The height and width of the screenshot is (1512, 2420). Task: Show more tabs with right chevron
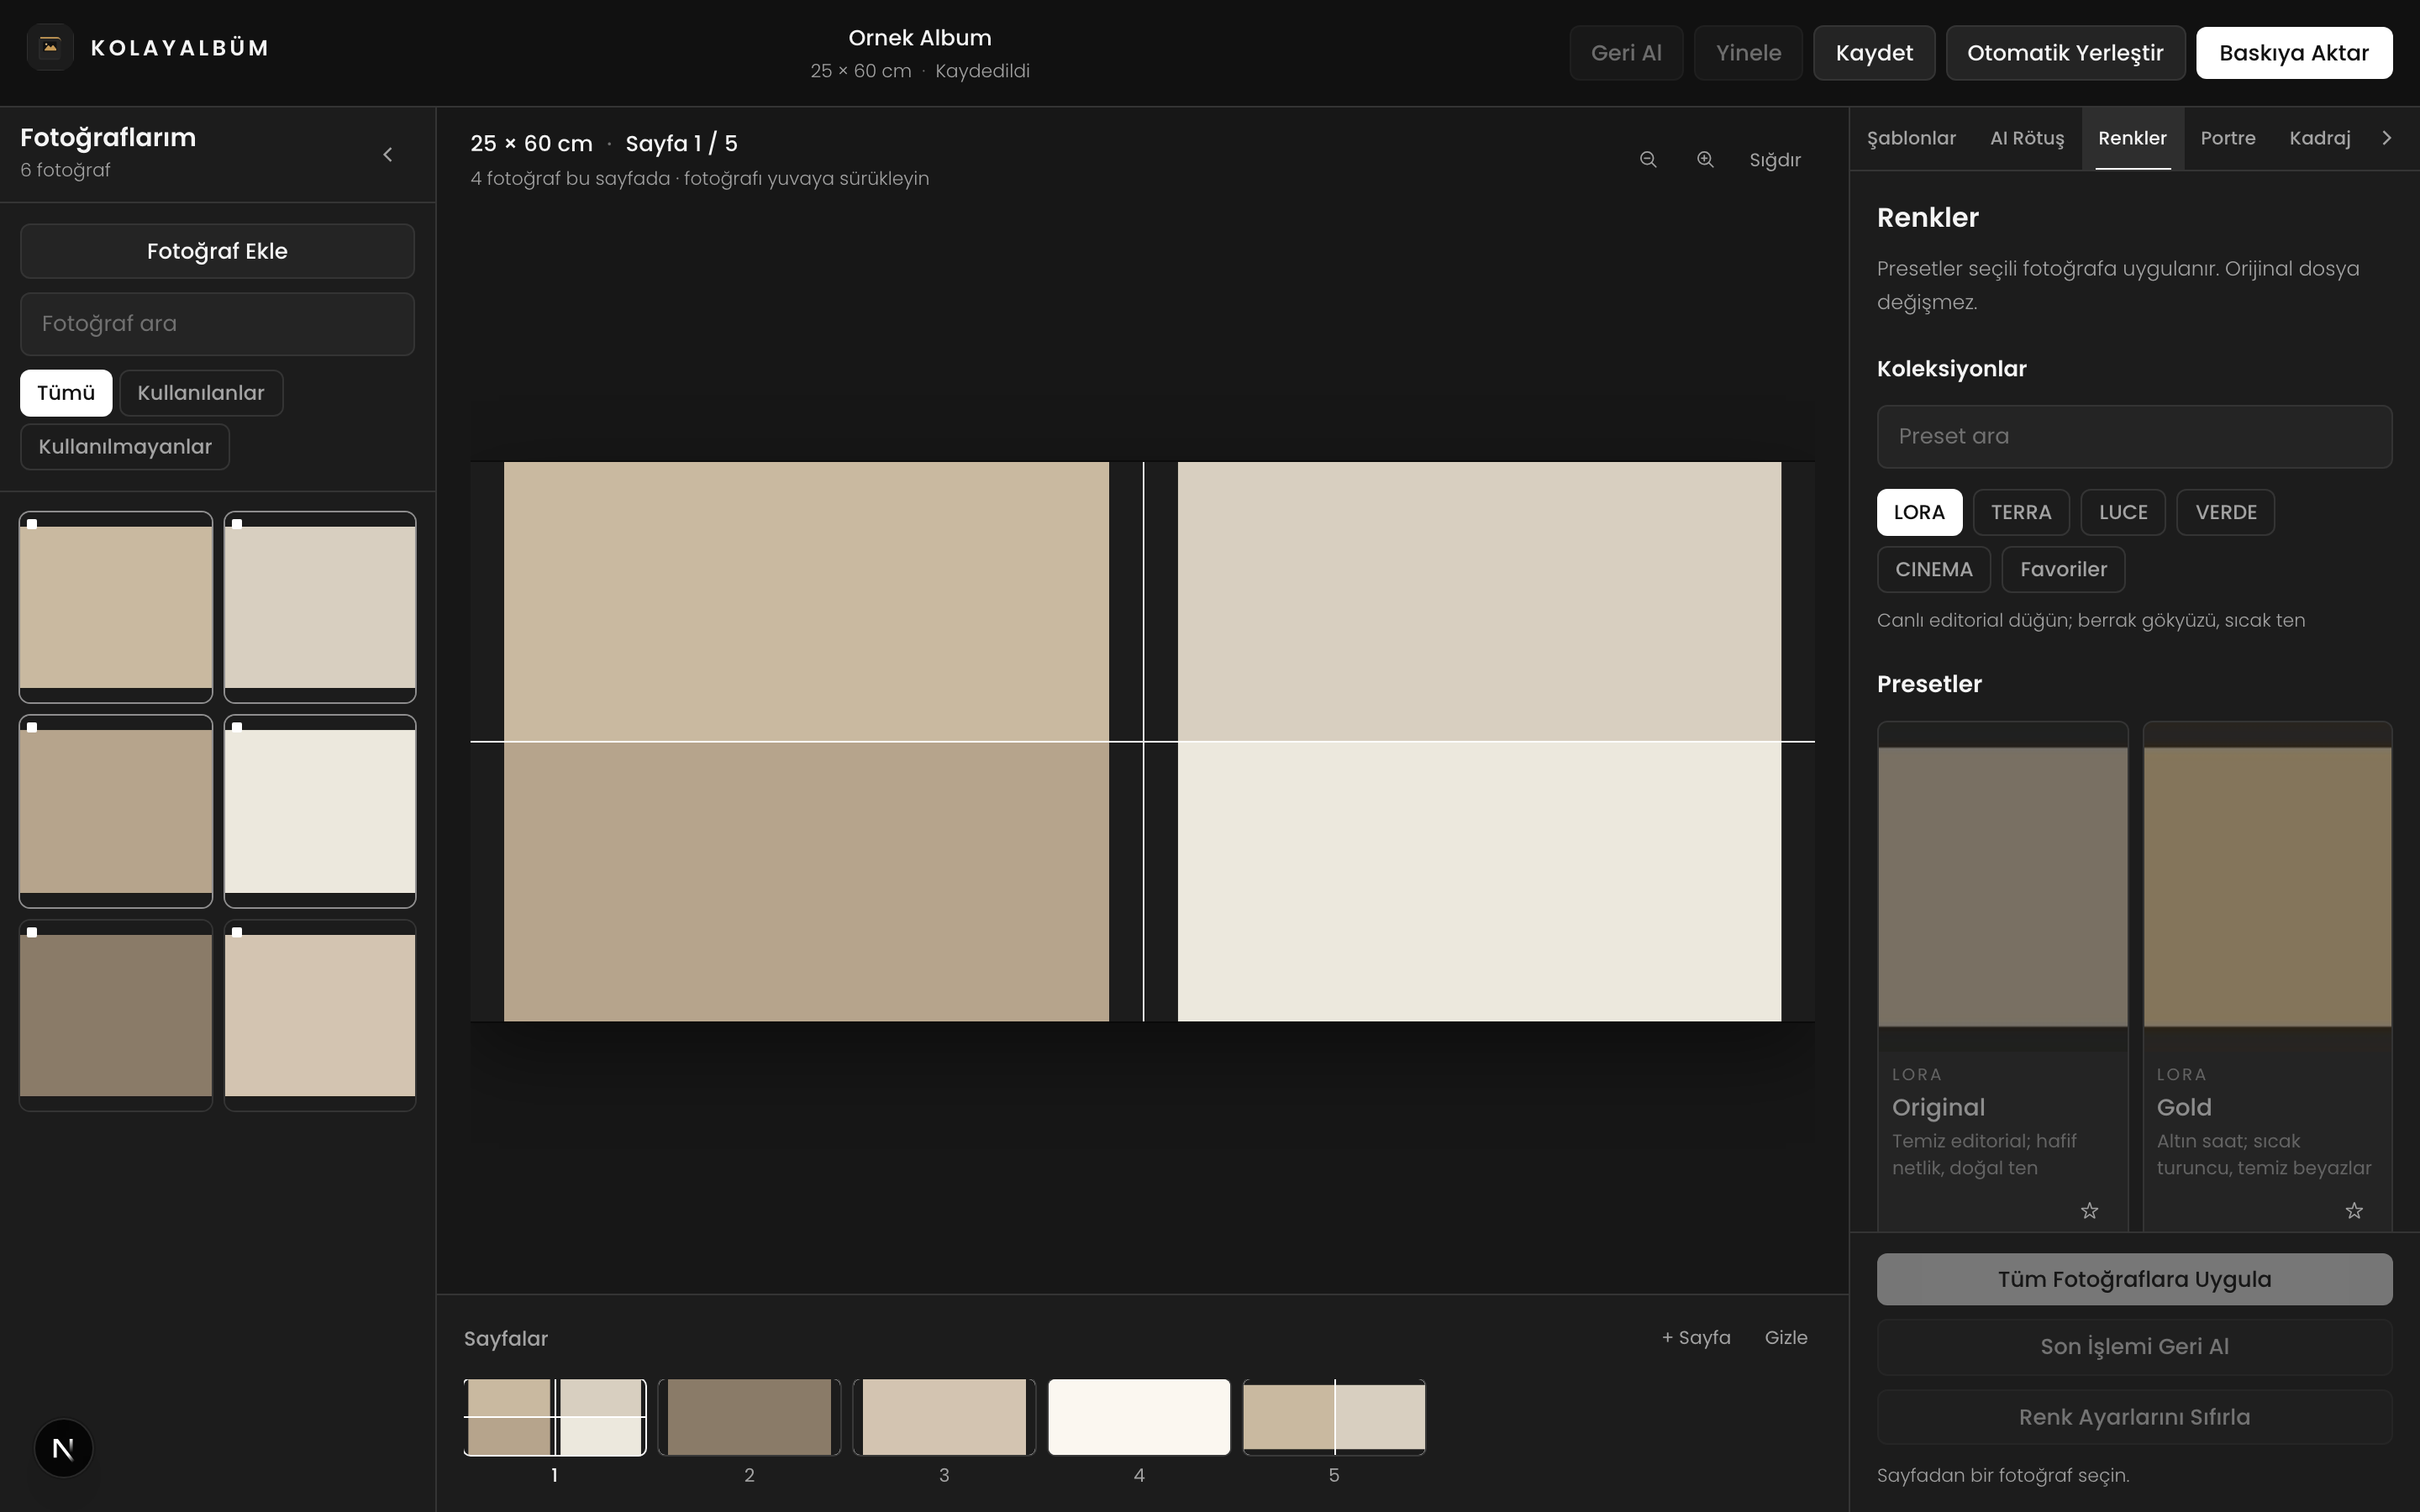pos(2387,138)
